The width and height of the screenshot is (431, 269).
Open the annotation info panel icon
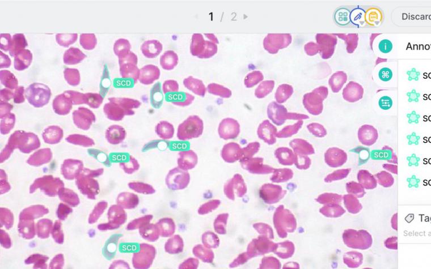pyautogui.click(x=385, y=46)
